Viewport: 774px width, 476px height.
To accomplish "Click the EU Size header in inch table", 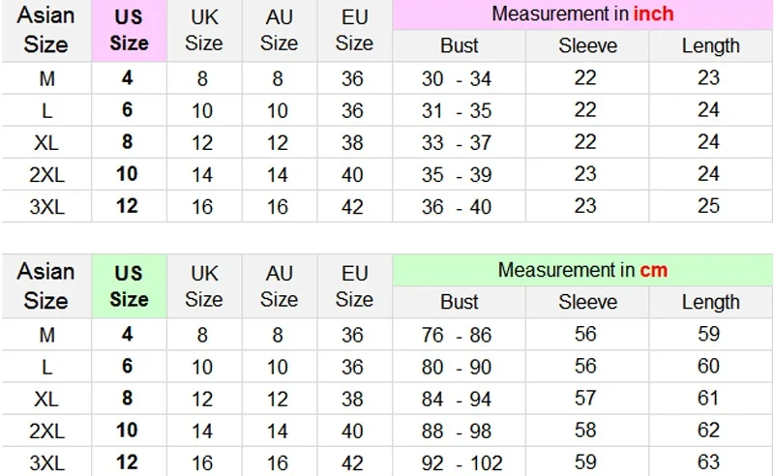I will 354,31.
